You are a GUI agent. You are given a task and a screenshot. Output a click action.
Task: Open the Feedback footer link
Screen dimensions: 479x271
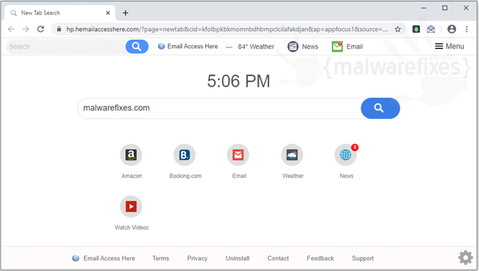[320, 258]
